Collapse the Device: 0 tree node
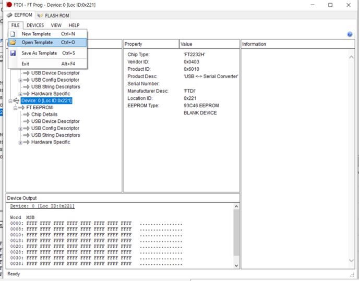 tap(10, 101)
